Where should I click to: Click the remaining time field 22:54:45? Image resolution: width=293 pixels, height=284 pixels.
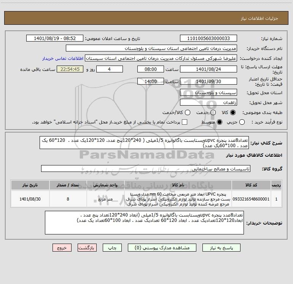[70, 69]
